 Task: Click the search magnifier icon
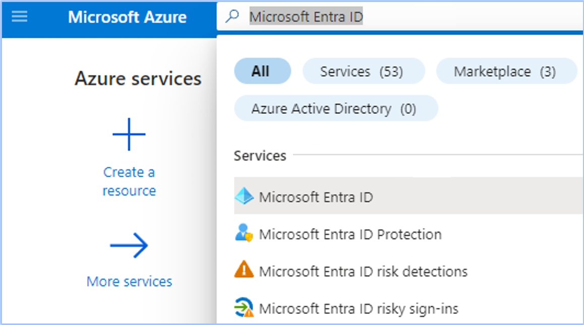[x=232, y=17]
